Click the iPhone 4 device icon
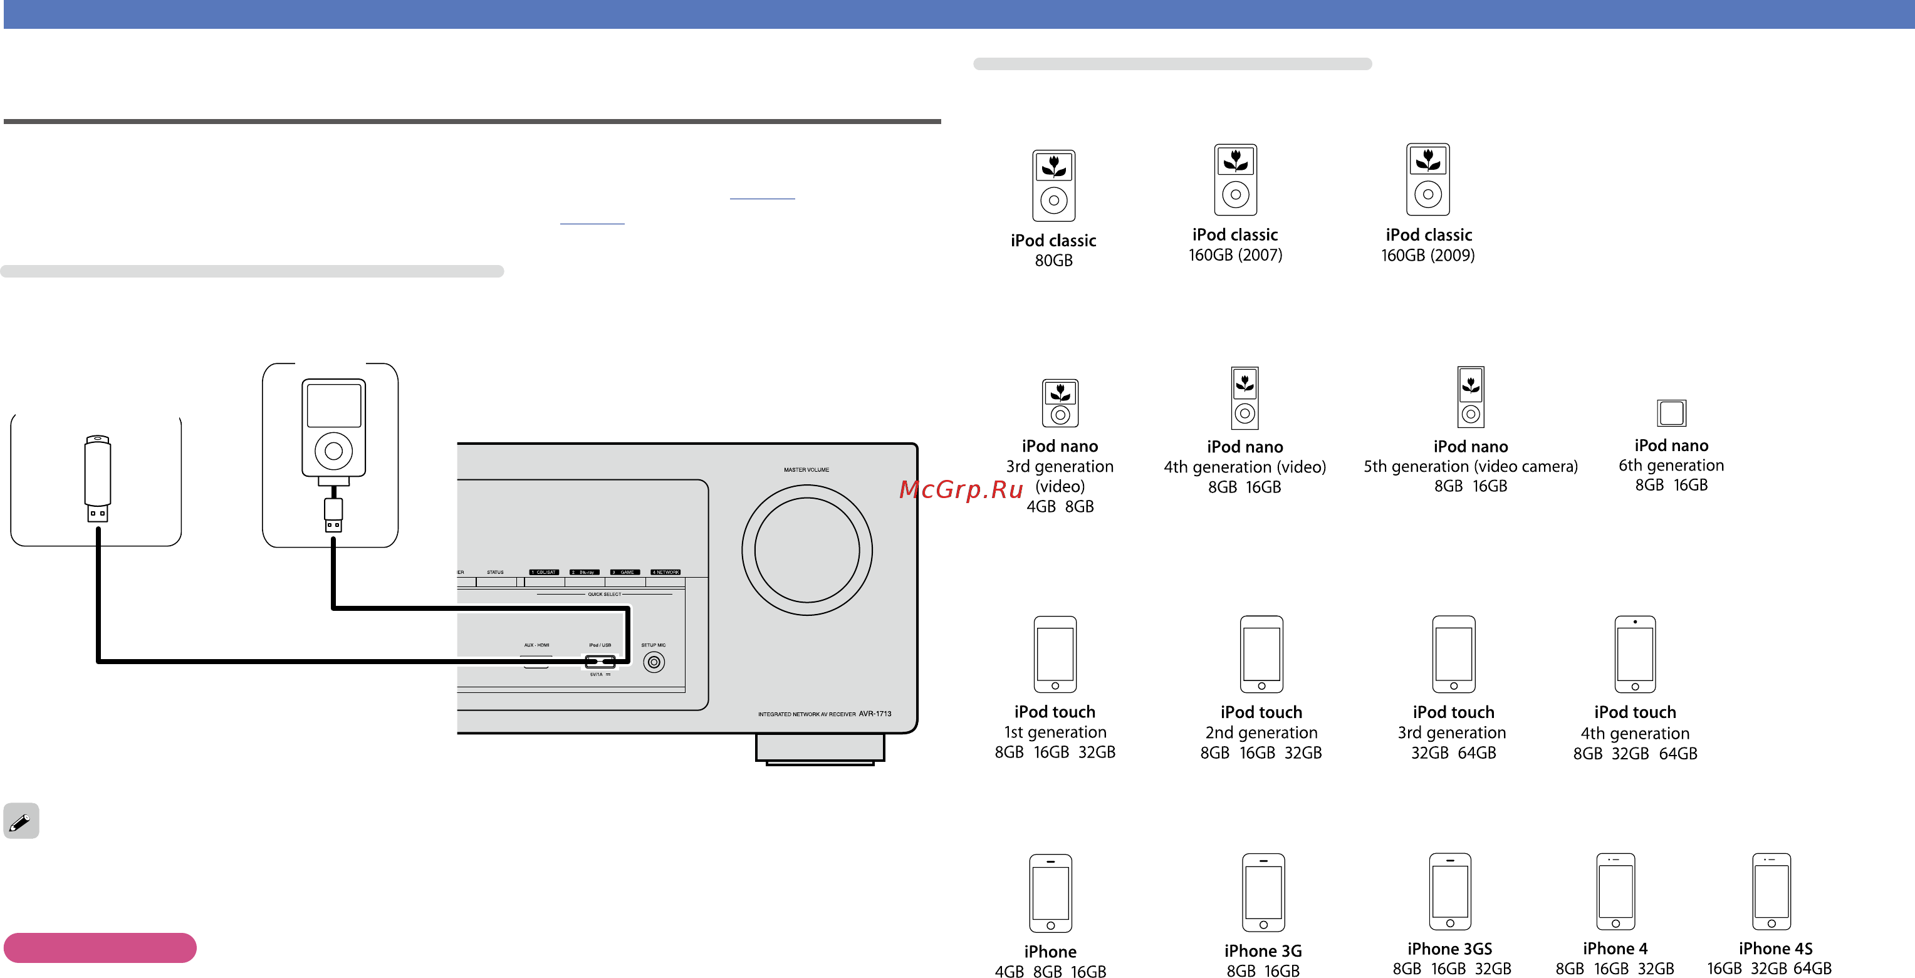This screenshot has width=1915, height=978. [x=1615, y=892]
